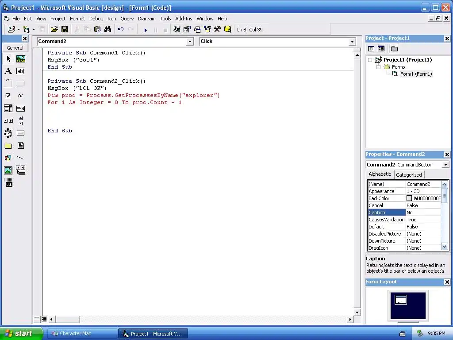
Task: Undo the last edit via toolbar arrow
Action: pos(121,29)
